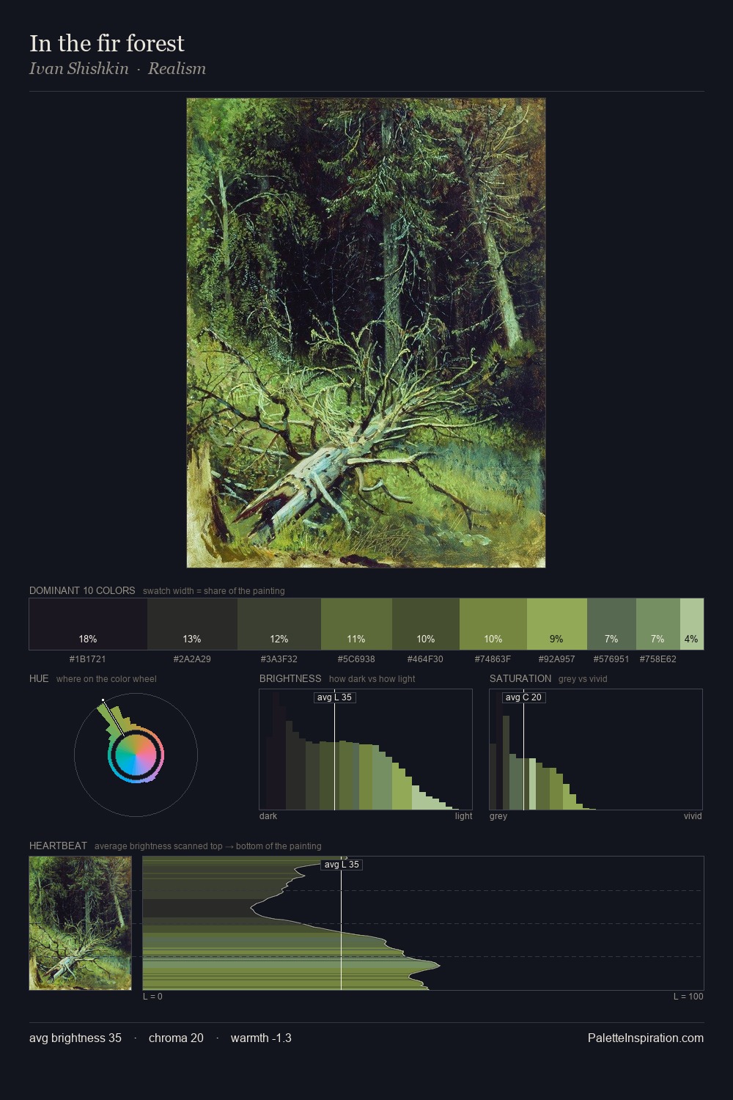Click the hue color wheel chart
The image size is (733, 1100).
point(136,755)
